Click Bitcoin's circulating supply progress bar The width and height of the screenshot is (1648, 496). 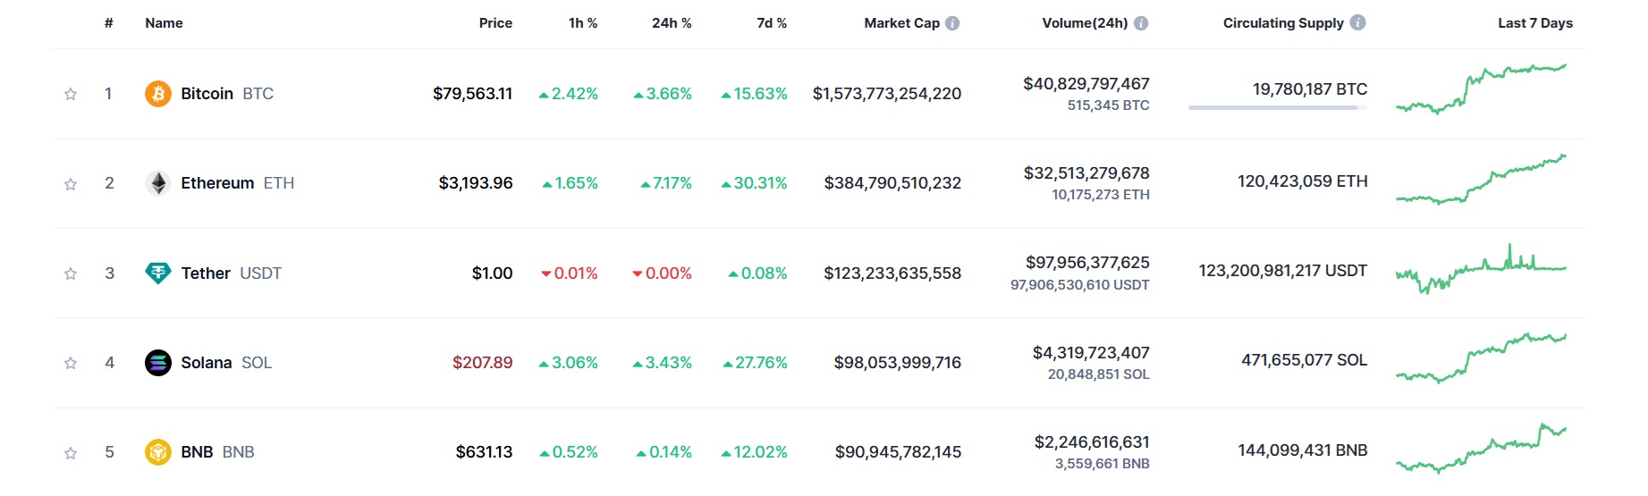[x=1277, y=108]
